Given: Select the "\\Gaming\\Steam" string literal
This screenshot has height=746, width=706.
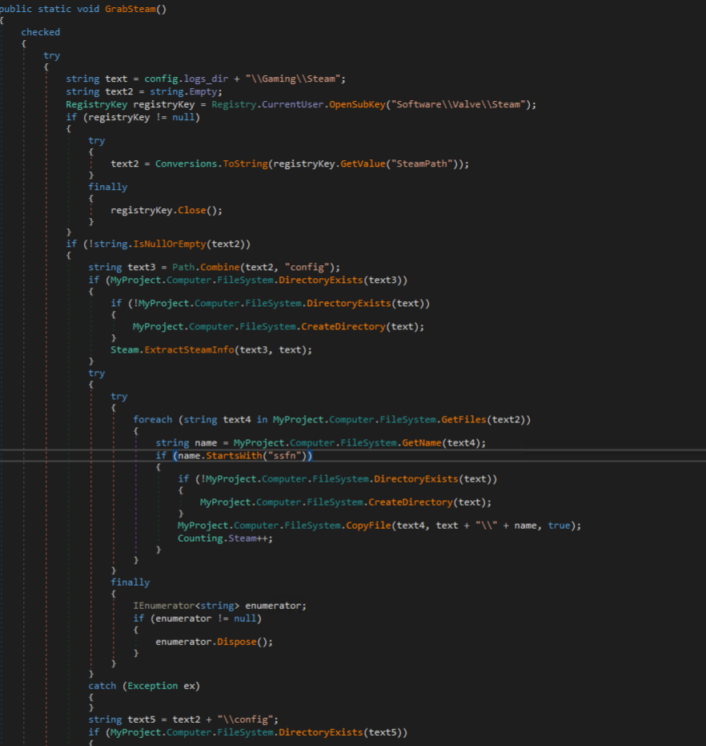Looking at the screenshot, I should point(293,79).
